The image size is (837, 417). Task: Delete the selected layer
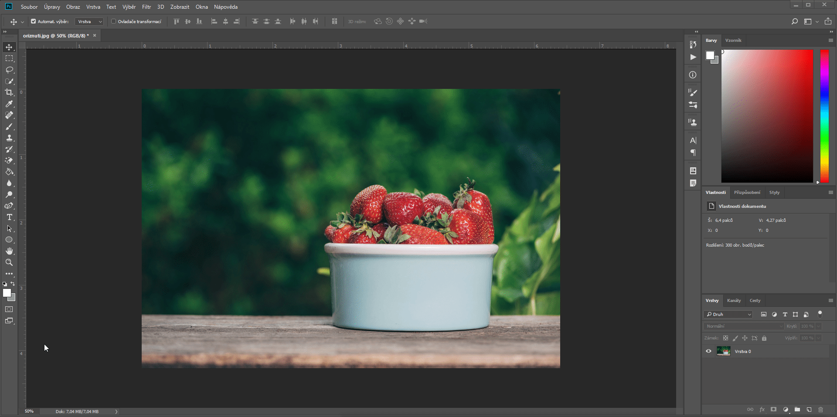[x=820, y=410]
